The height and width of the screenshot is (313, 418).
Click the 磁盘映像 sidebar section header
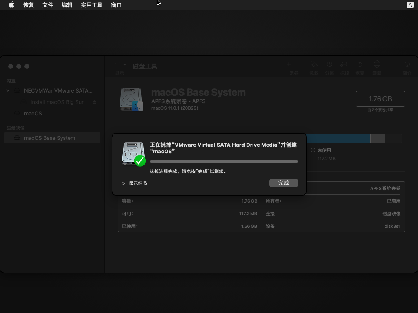16,128
